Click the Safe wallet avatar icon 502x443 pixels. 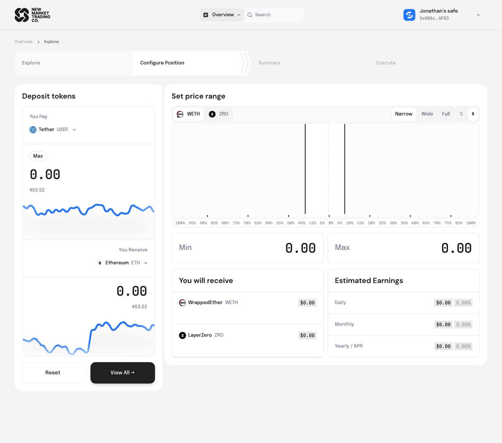coord(409,15)
